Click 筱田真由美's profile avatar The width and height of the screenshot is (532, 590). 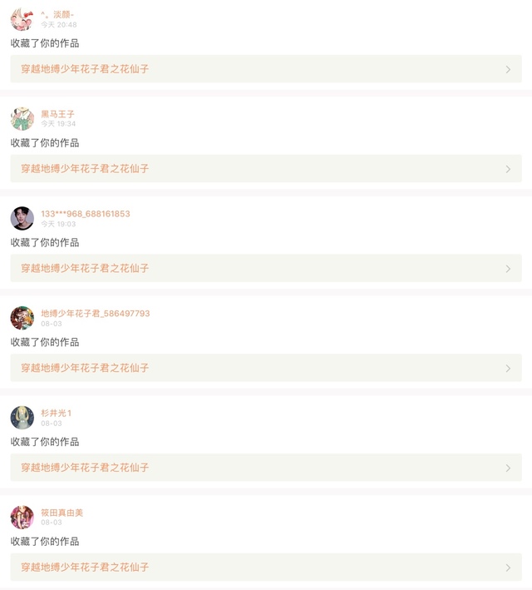pos(22,517)
